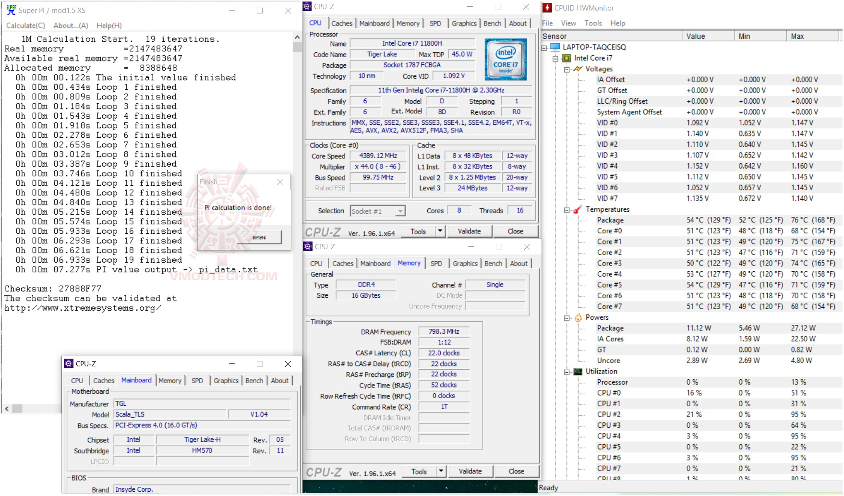Click the Super PI app icon in its title bar
This screenshot has height=496, width=844.
tap(11, 10)
